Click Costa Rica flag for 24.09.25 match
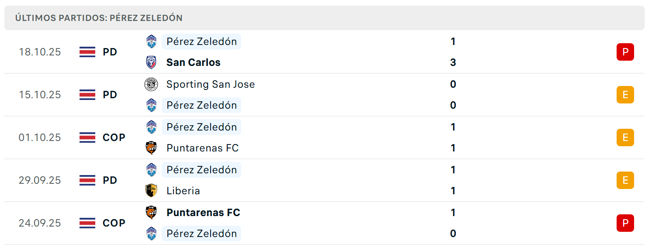 click(87, 223)
